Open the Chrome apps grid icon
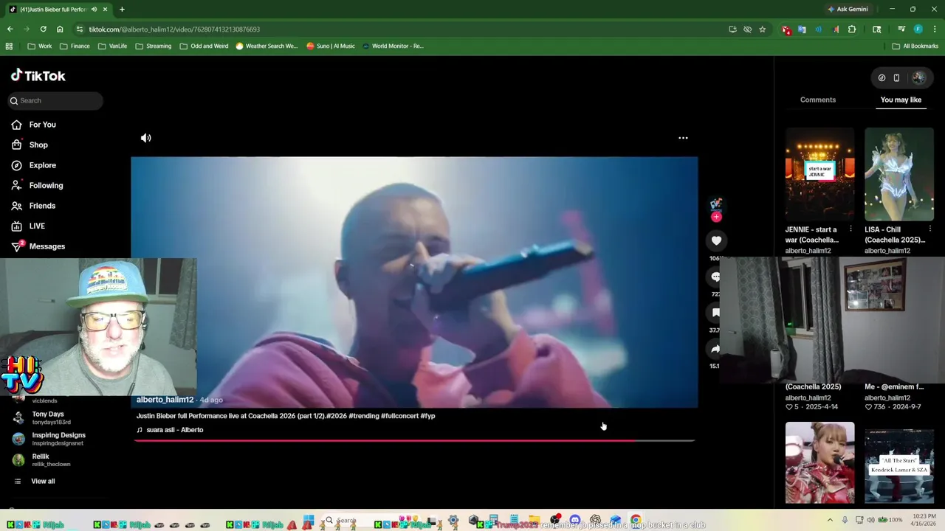 [x=9, y=46]
